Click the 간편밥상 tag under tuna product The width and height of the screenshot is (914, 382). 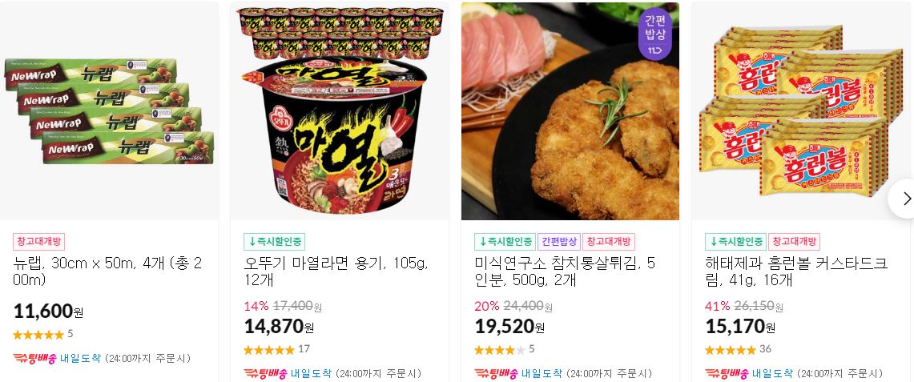559,242
